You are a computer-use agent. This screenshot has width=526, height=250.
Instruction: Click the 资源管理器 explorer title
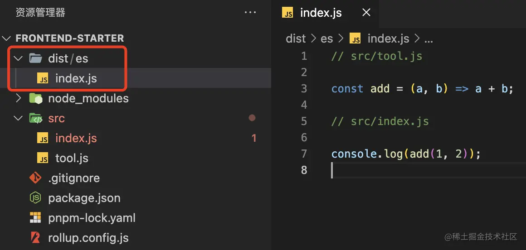point(40,13)
